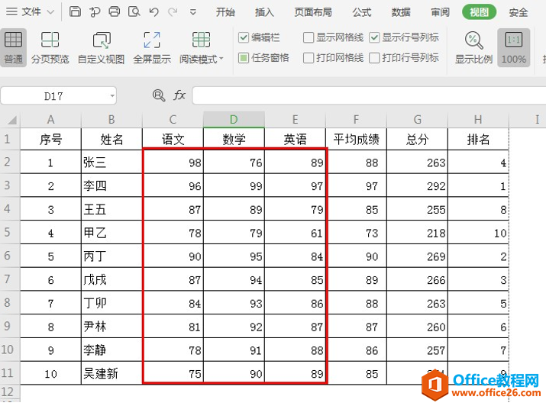Enable 打印网格线 checkbox

[x=309, y=58]
